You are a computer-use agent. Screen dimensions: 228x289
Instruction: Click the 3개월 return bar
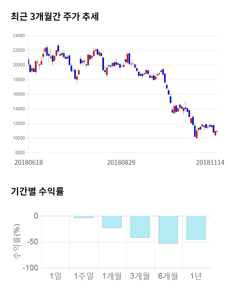(x=140, y=227)
